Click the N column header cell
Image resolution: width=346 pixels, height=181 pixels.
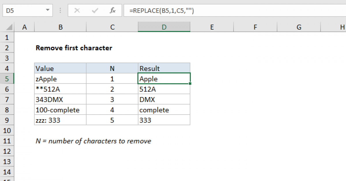(x=112, y=68)
